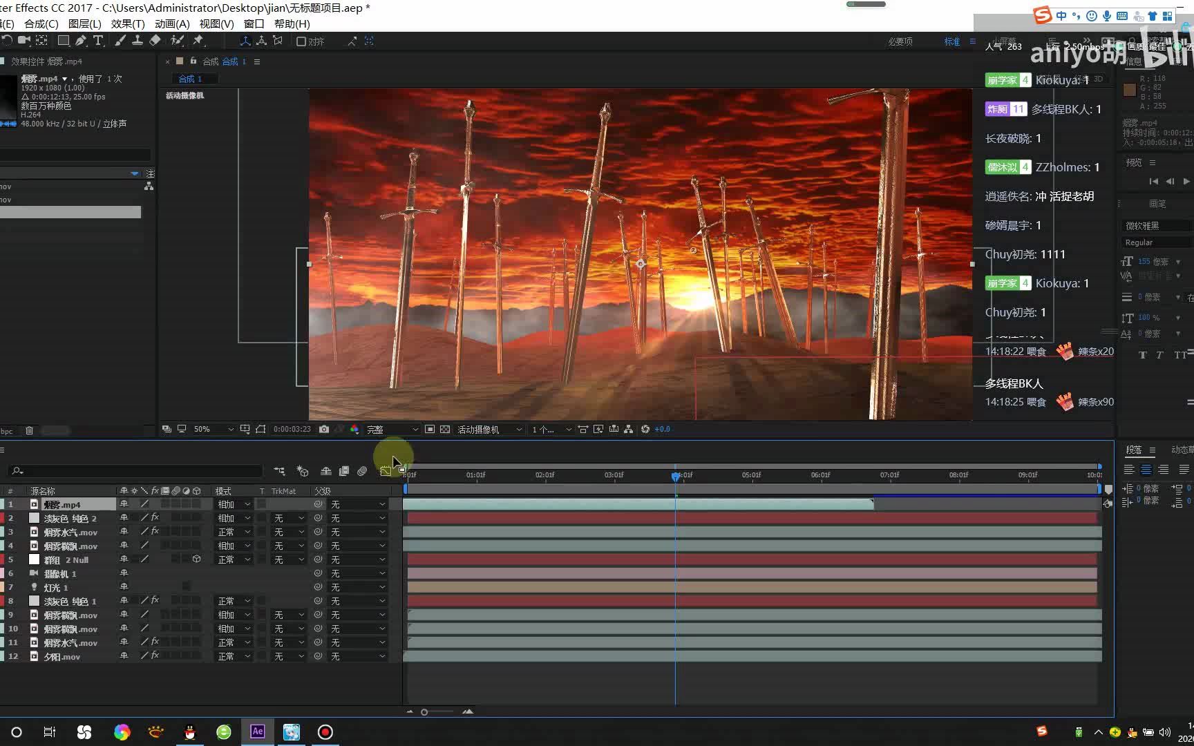Open the 完整 resolution dropdown

(x=392, y=429)
